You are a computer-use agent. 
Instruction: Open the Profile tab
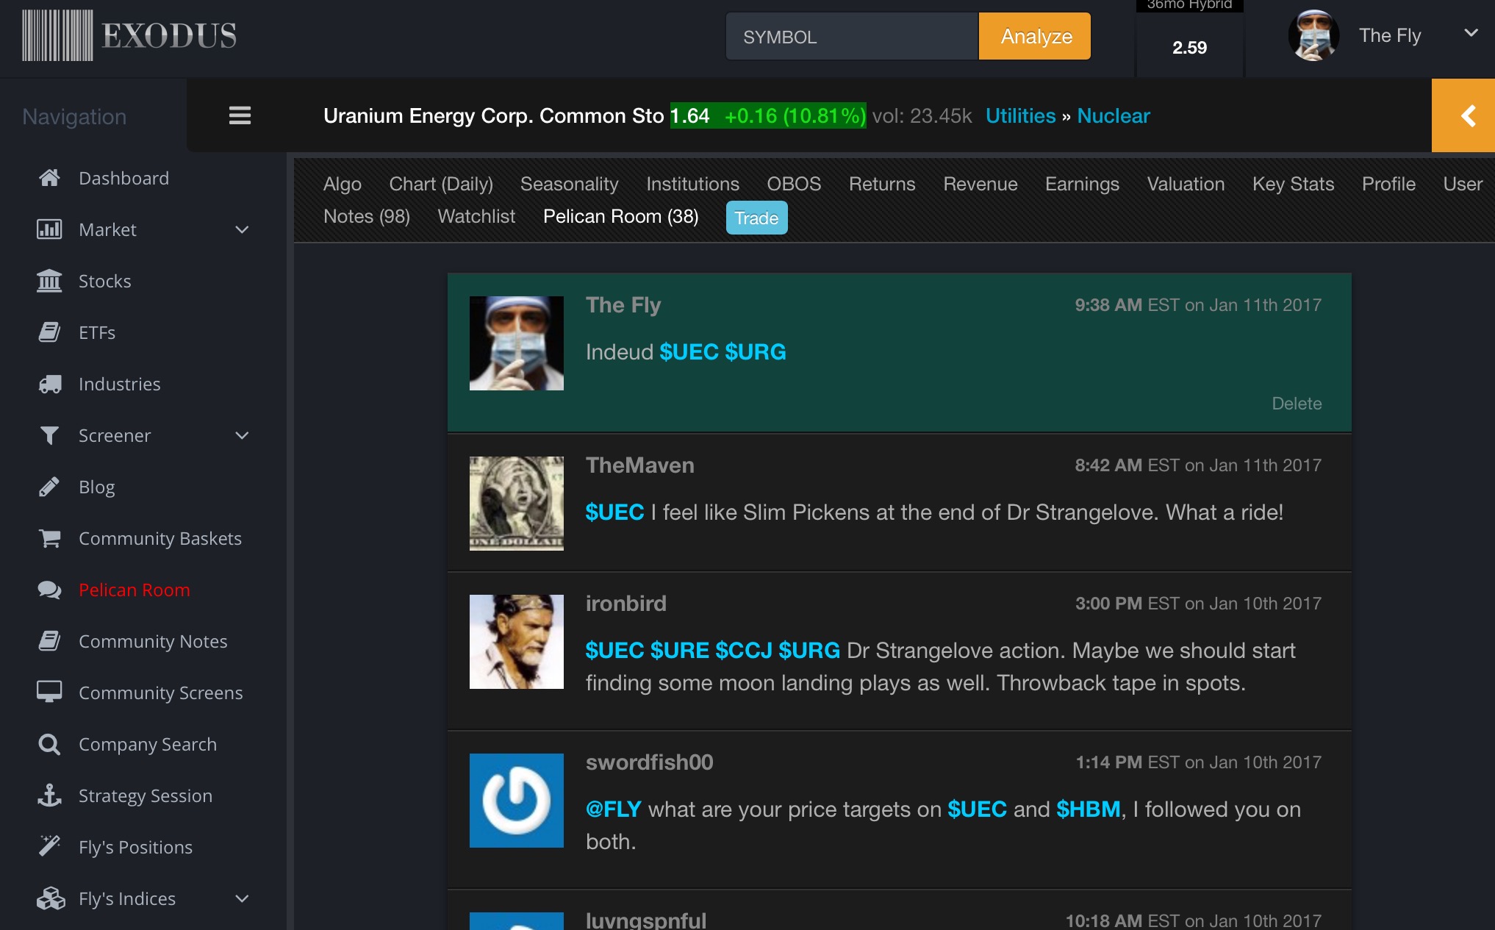click(x=1388, y=184)
